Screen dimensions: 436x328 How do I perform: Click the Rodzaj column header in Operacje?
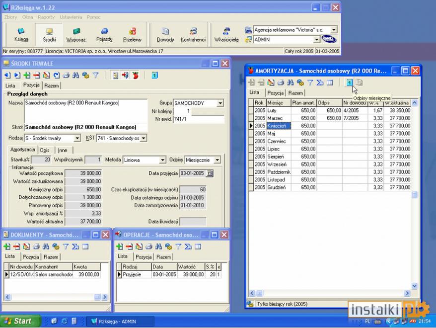[137, 266]
